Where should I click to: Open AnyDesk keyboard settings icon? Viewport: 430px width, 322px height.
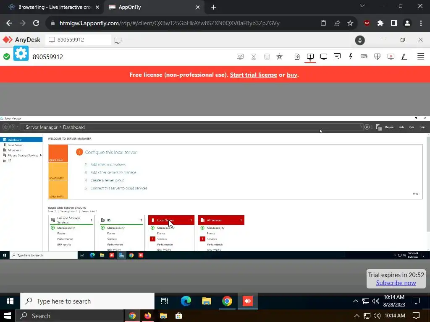coord(364,57)
